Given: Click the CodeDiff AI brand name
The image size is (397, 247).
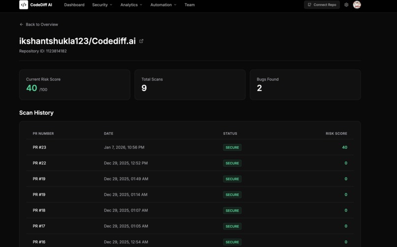Looking at the screenshot, I should (x=41, y=5).
